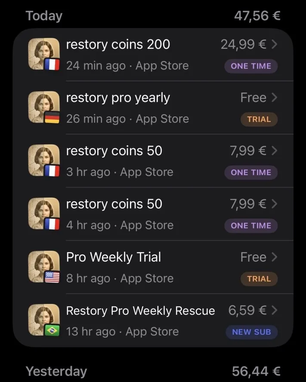This screenshot has height=382, width=306.
Task: Select the Yesterday section header
Action: coord(56,371)
